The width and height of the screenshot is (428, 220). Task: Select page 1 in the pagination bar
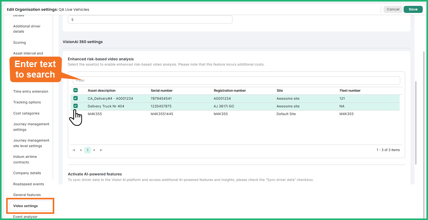pyautogui.click(x=87, y=150)
